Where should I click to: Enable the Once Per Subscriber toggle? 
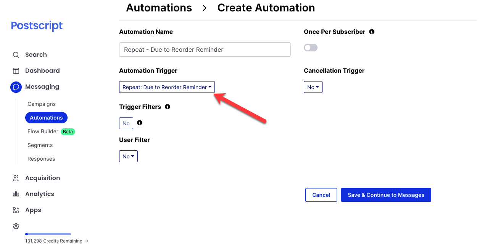coord(311,48)
